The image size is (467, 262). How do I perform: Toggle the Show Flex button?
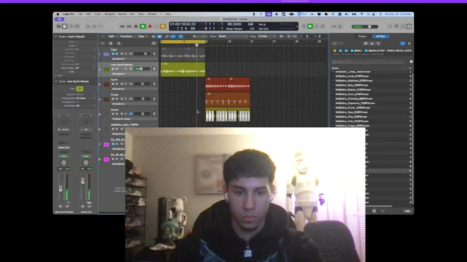pyautogui.click(x=173, y=36)
